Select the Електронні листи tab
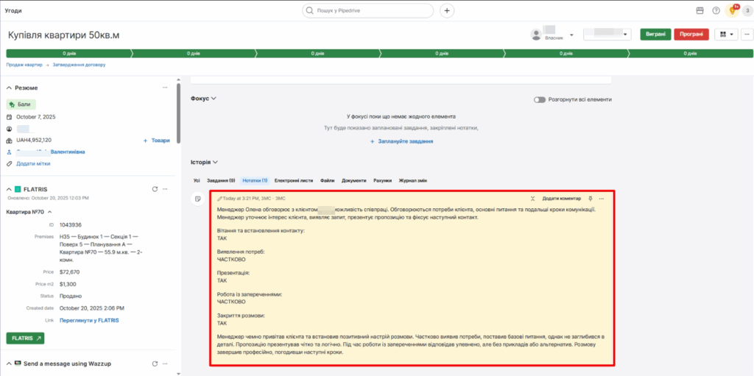754x376 pixels. (x=293, y=181)
